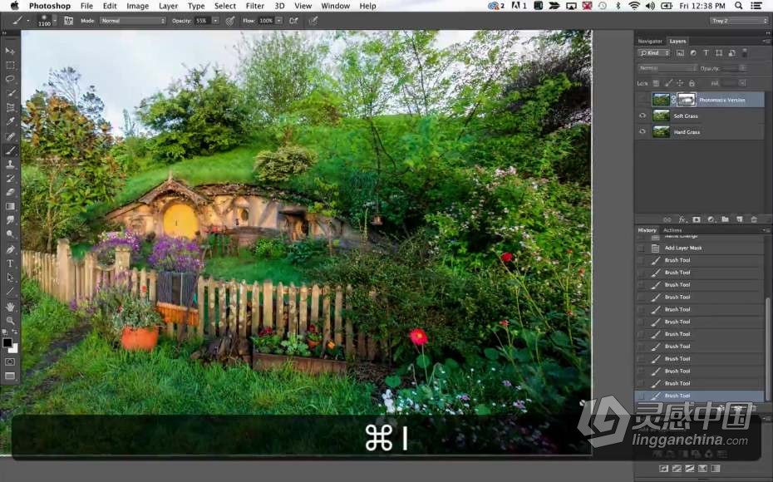
Task: Open the brush Mode dropdown
Action: point(133,21)
